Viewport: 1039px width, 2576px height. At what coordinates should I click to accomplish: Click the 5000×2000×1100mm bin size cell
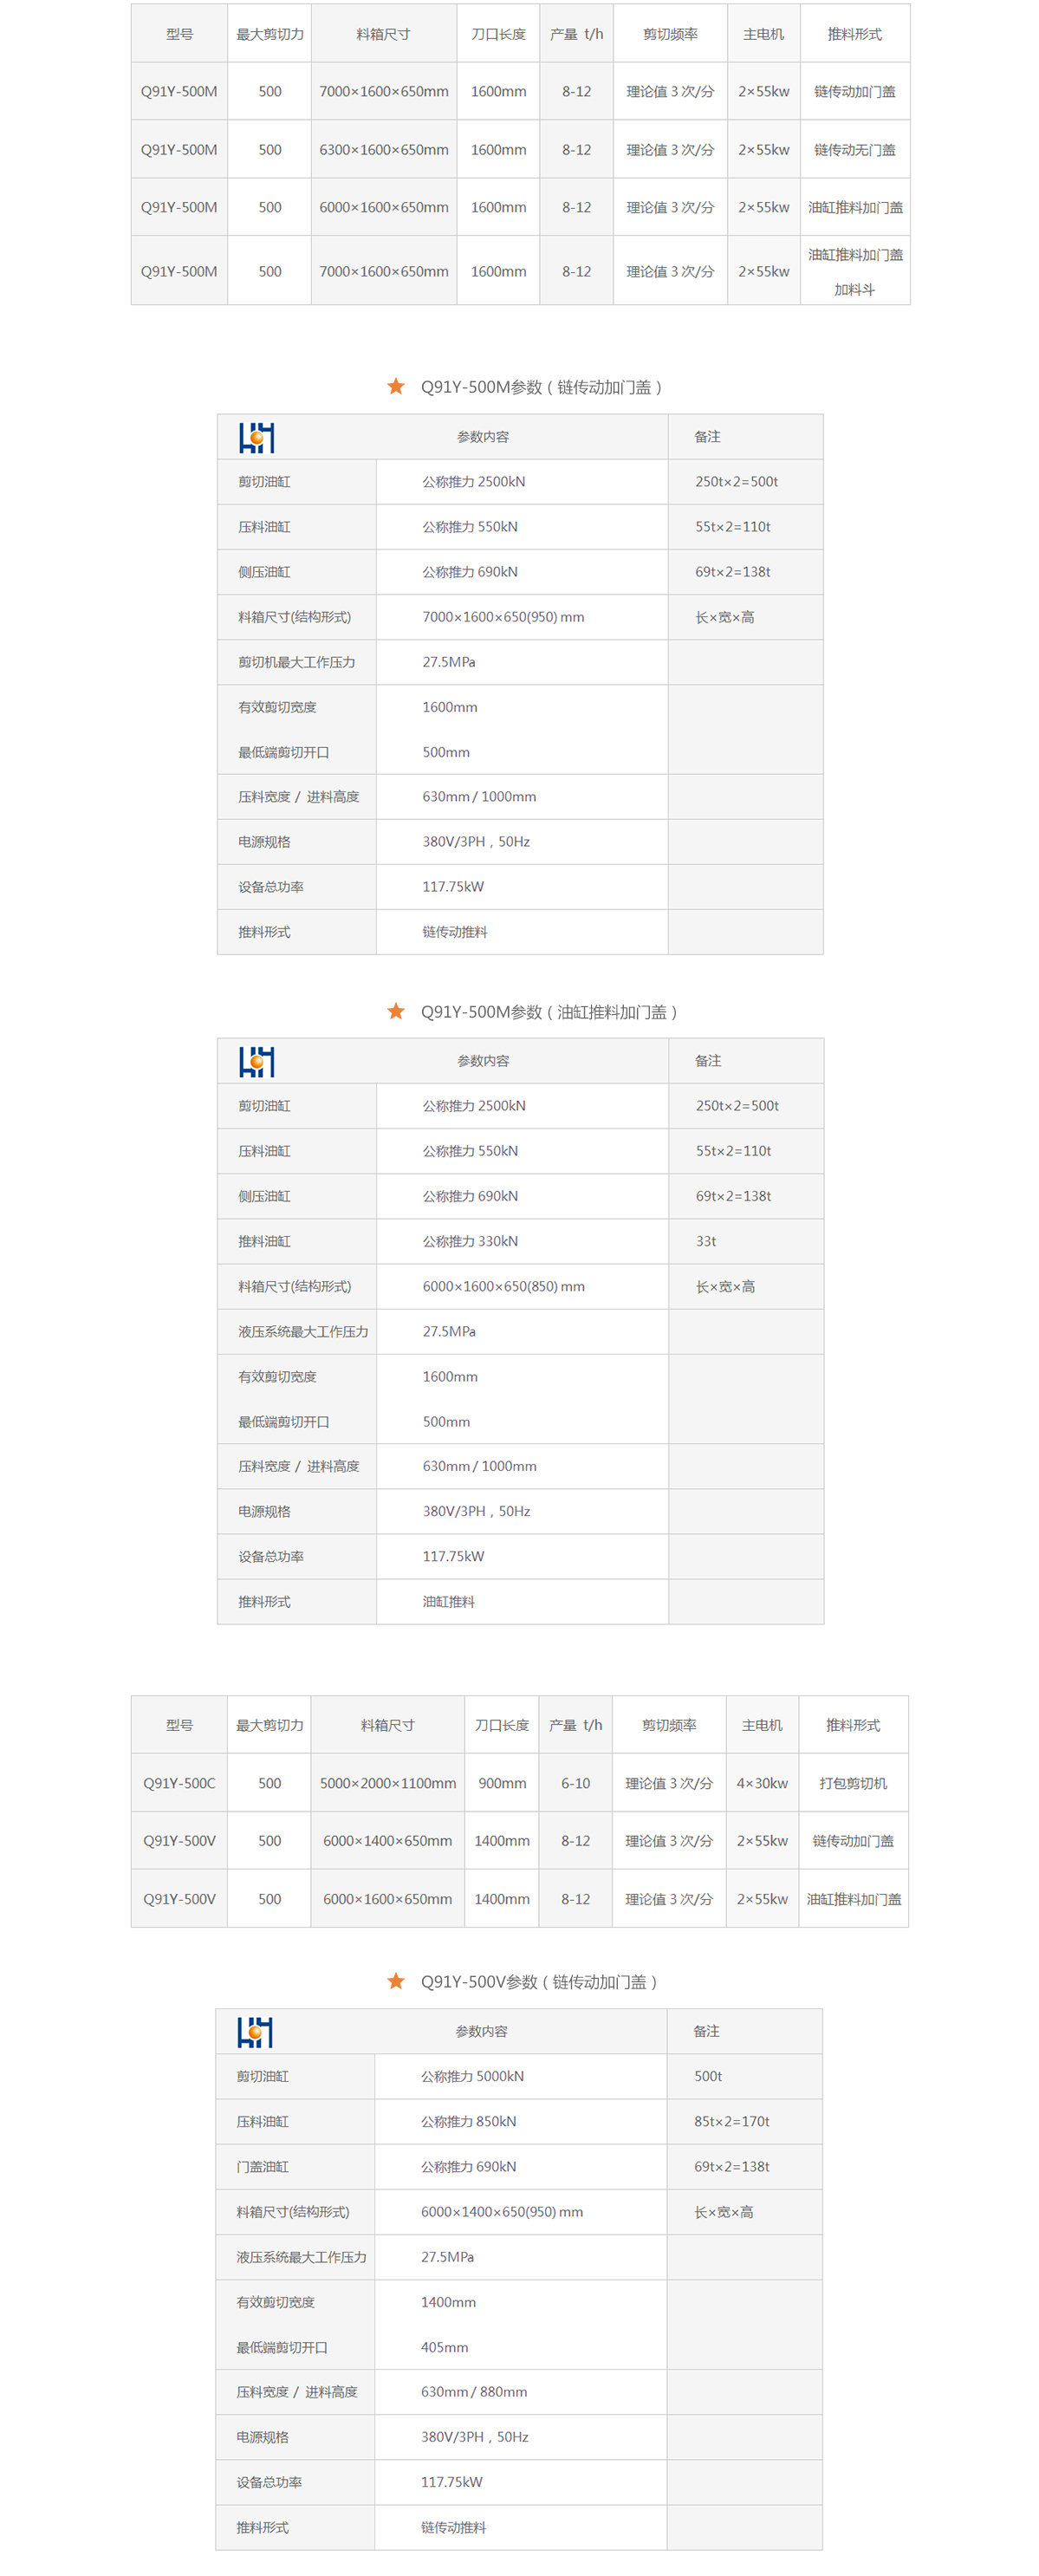[x=388, y=1783]
